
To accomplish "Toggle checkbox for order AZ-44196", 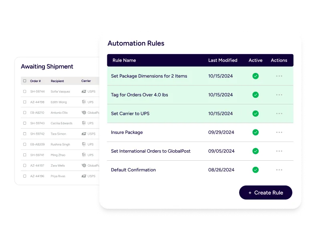I will (x=25, y=176).
